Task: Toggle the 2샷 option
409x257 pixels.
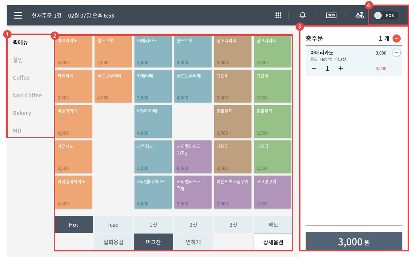Action: pos(193,224)
